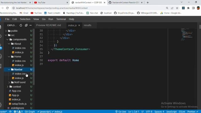This screenshot has width=201, height=113.
Task: Open the View menu
Action: click(x=36, y=19)
